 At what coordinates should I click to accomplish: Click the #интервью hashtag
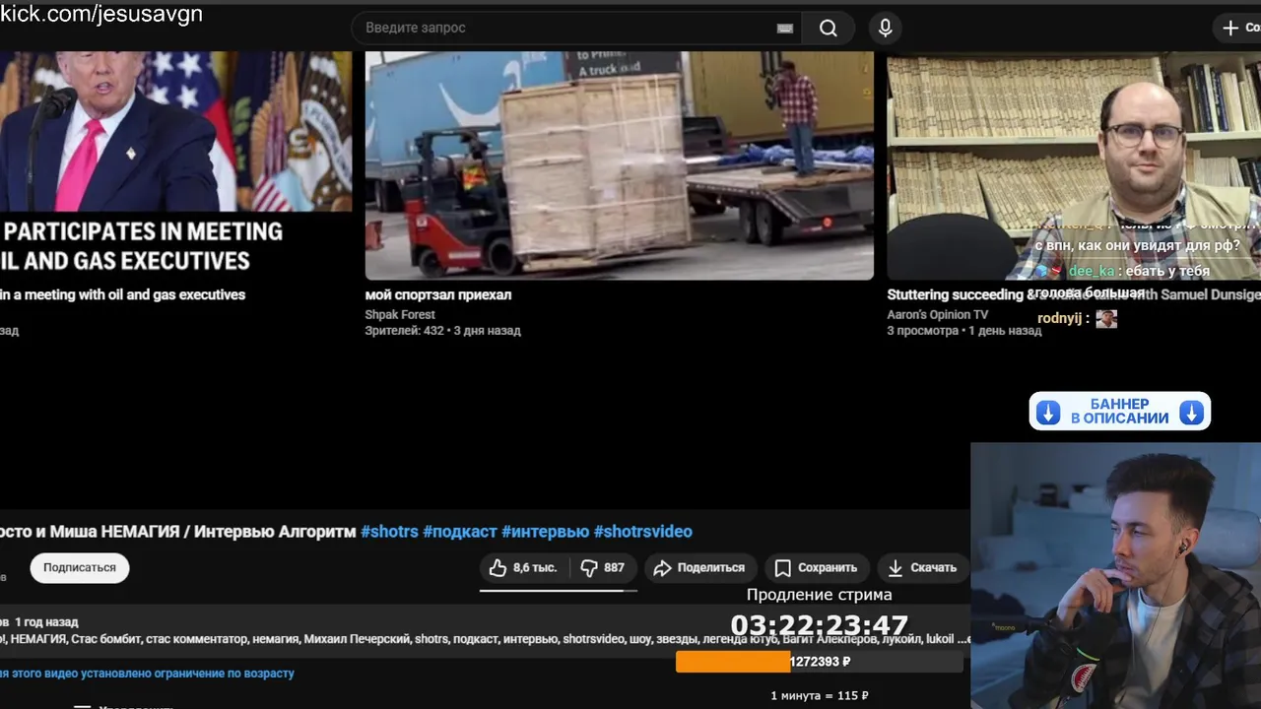[545, 532]
